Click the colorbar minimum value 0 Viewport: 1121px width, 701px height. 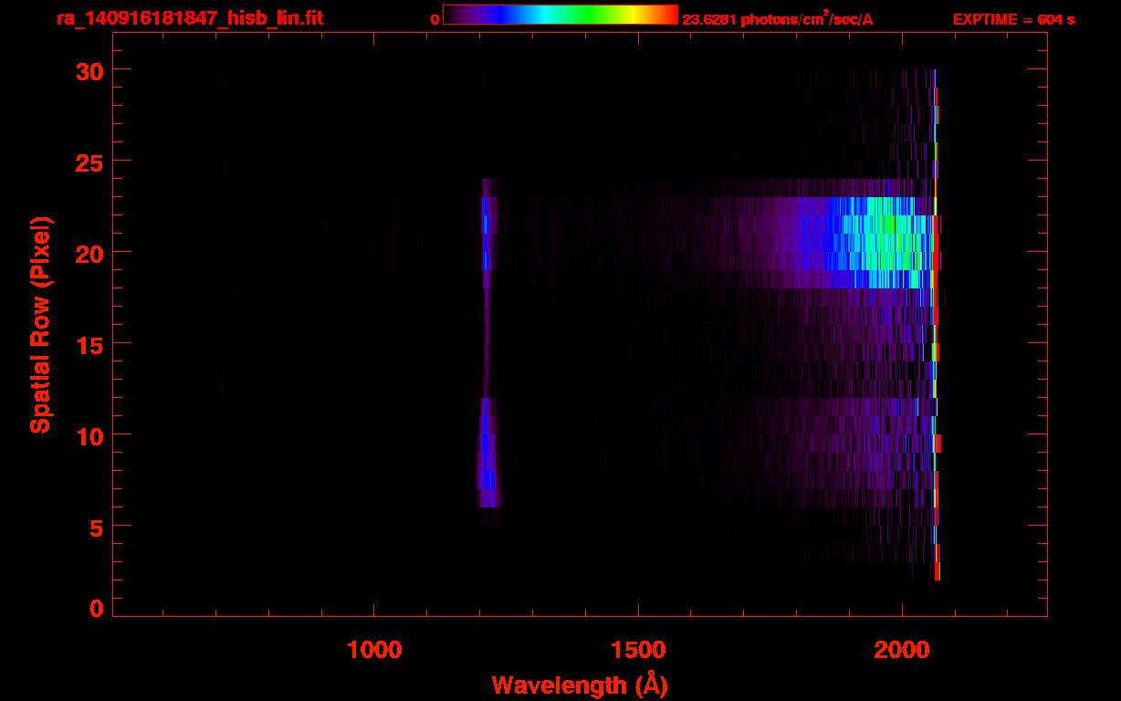click(x=435, y=20)
